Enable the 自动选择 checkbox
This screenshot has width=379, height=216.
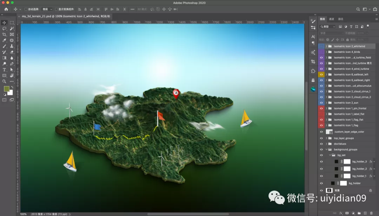(x=26, y=9)
